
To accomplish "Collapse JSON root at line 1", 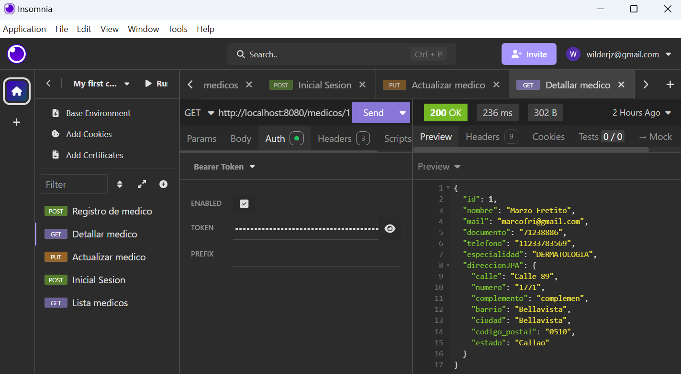I will click(448, 188).
